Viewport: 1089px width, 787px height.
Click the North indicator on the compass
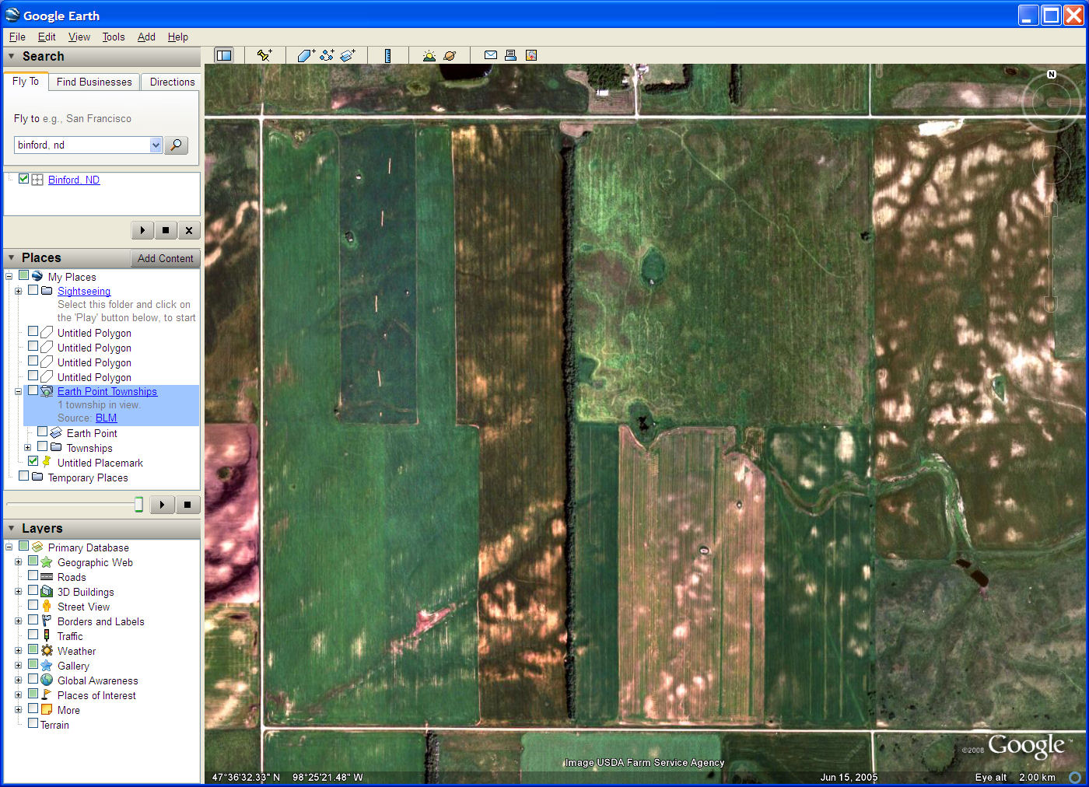point(1052,75)
